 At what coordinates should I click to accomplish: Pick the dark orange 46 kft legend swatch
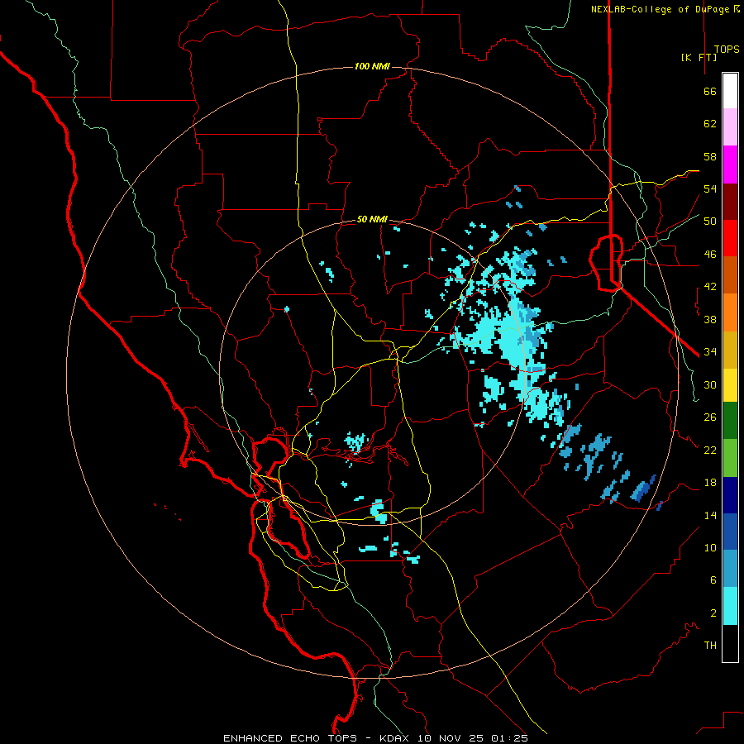[730, 274]
